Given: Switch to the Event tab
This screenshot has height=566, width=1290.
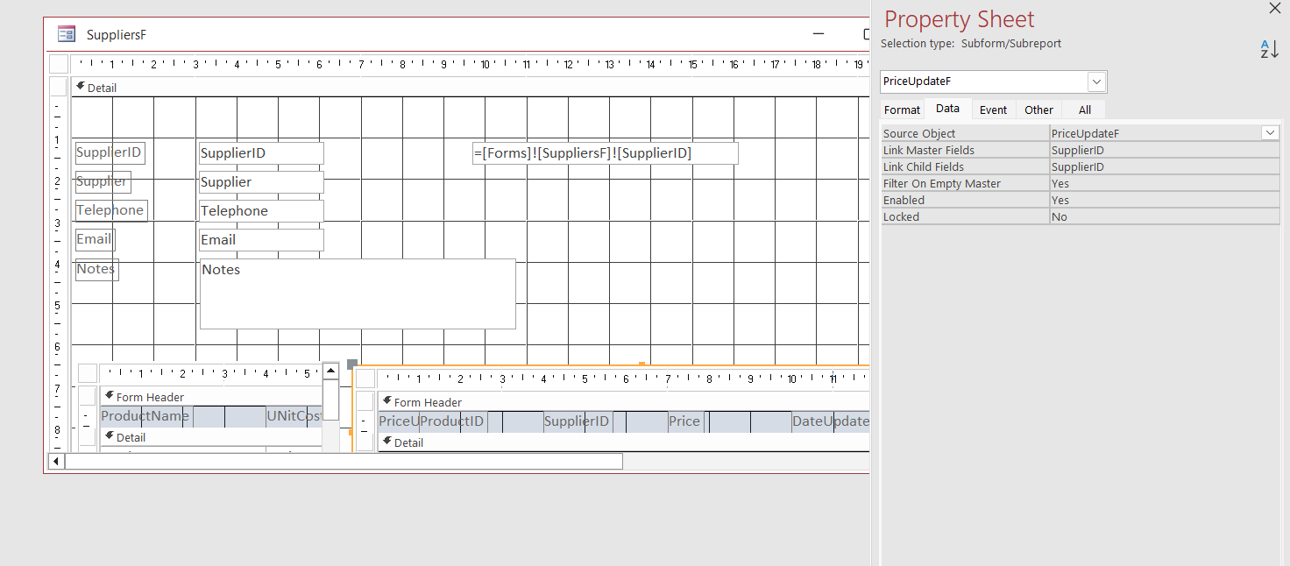Looking at the screenshot, I should click(x=993, y=109).
